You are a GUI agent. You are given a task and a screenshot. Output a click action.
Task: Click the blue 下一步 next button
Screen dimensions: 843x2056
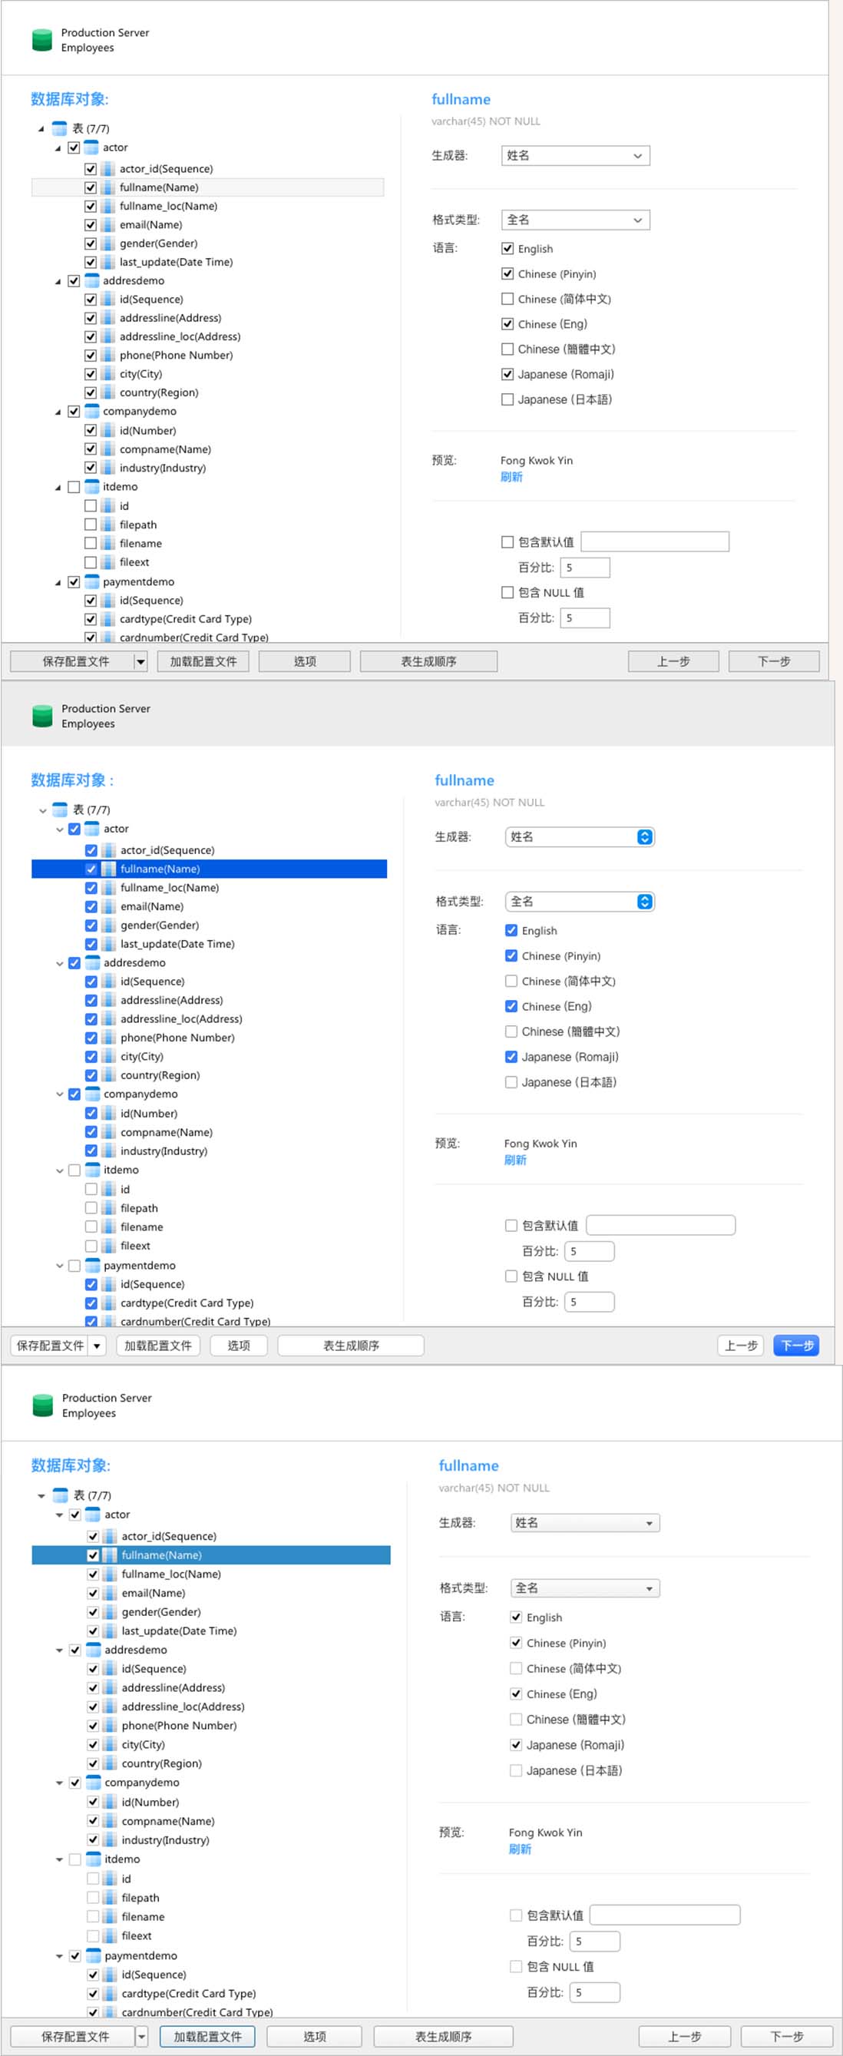coord(795,1346)
